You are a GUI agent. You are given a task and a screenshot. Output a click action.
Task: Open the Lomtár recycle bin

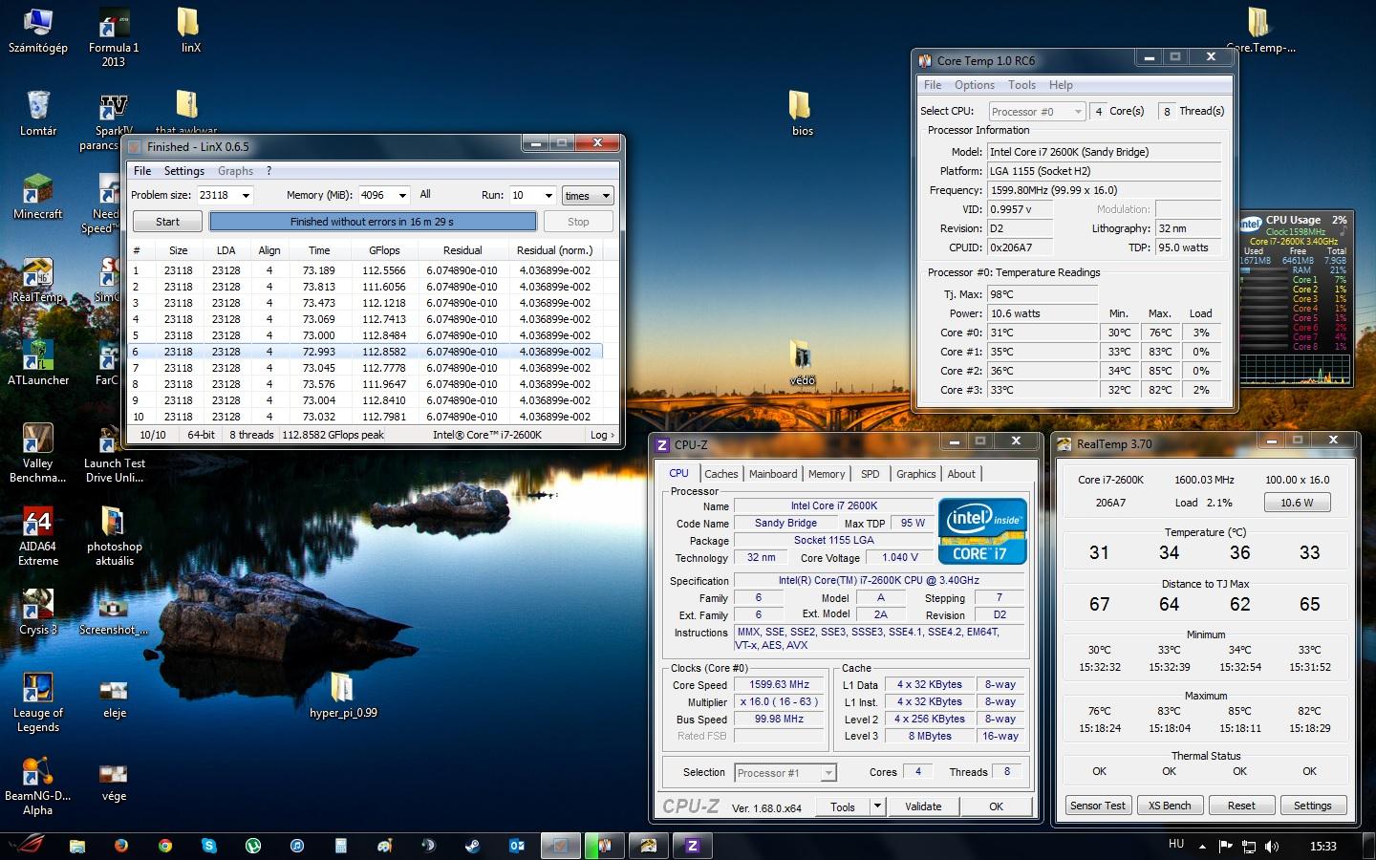(x=38, y=114)
